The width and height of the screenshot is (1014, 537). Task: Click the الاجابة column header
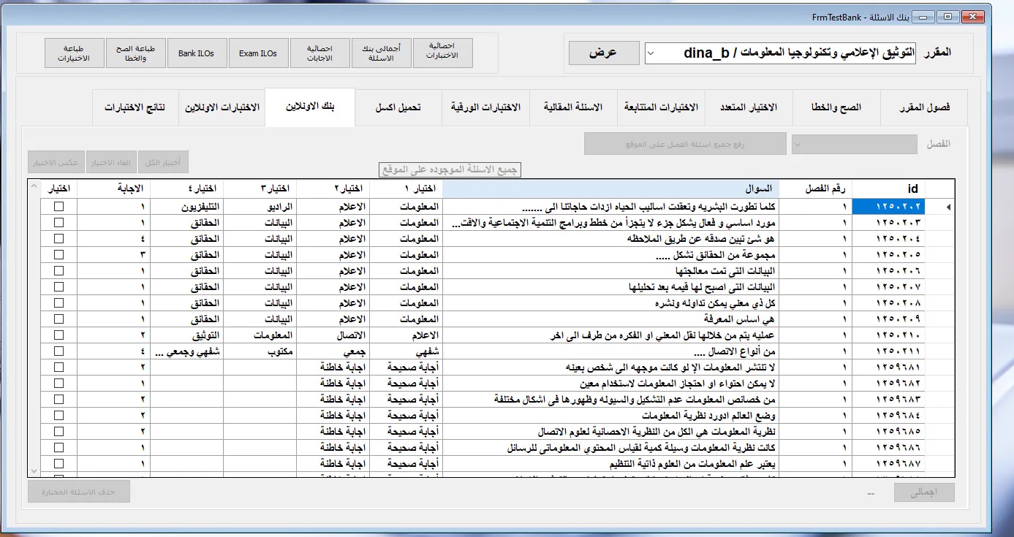coord(113,188)
